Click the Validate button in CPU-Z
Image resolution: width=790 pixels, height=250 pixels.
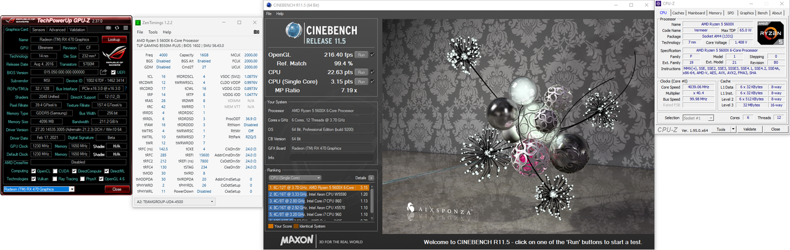pos(750,129)
